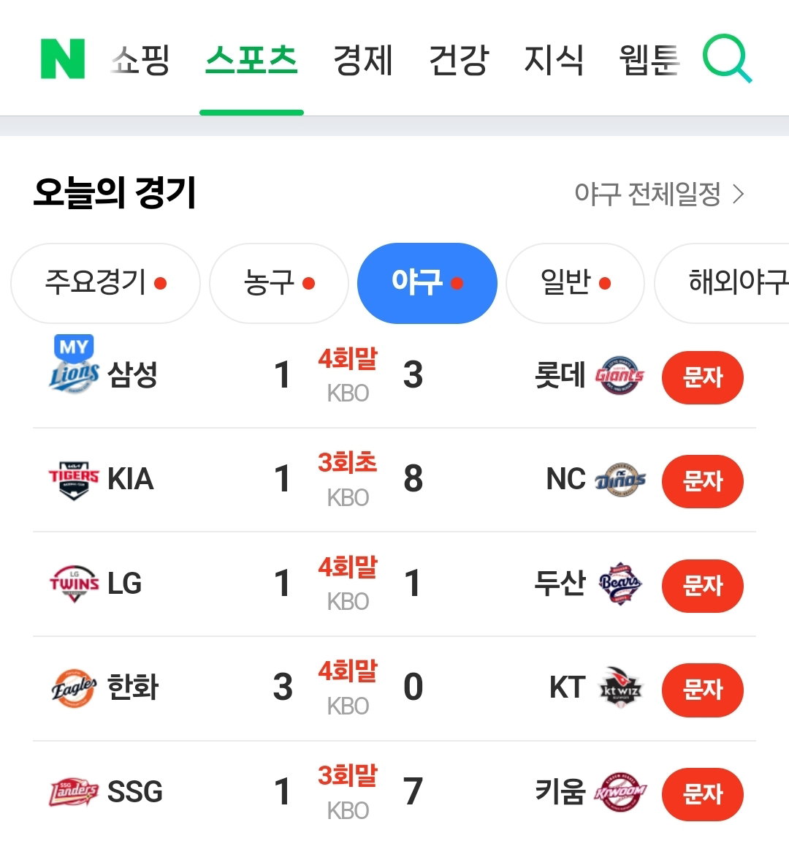
Task: Open the KIA Tigers team logo
Action: [74, 480]
